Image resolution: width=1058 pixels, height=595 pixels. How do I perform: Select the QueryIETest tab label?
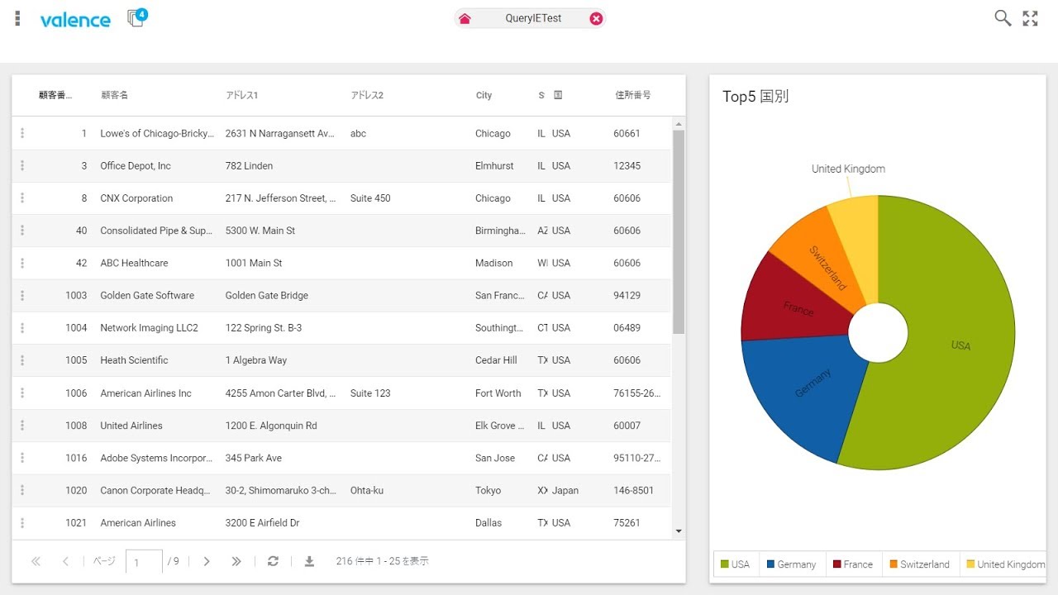(x=533, y=18)
